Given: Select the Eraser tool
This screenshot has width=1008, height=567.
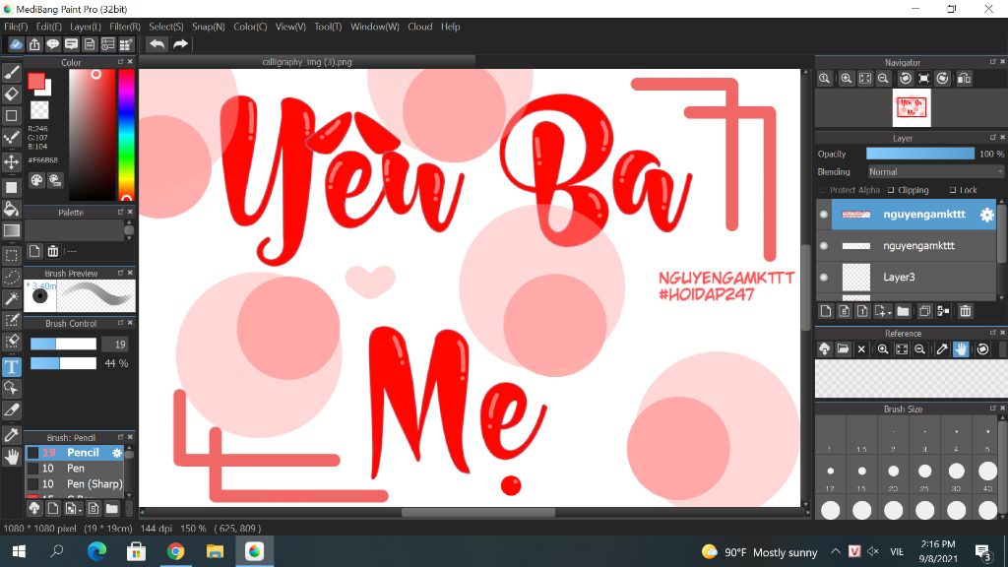Looking at the screenshot, I should tap(12, 94).
